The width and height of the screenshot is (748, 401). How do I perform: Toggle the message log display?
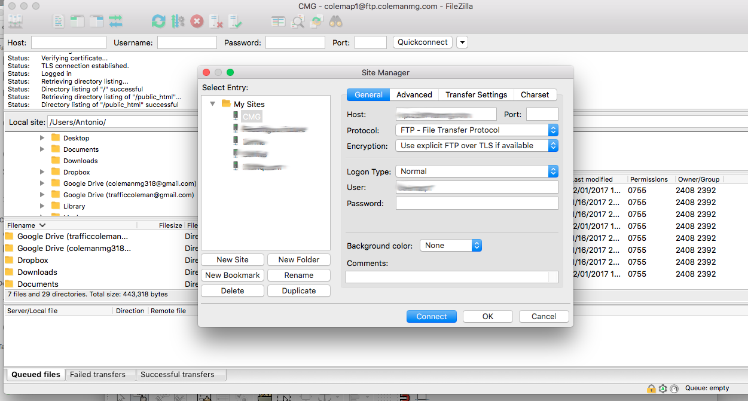58,22
